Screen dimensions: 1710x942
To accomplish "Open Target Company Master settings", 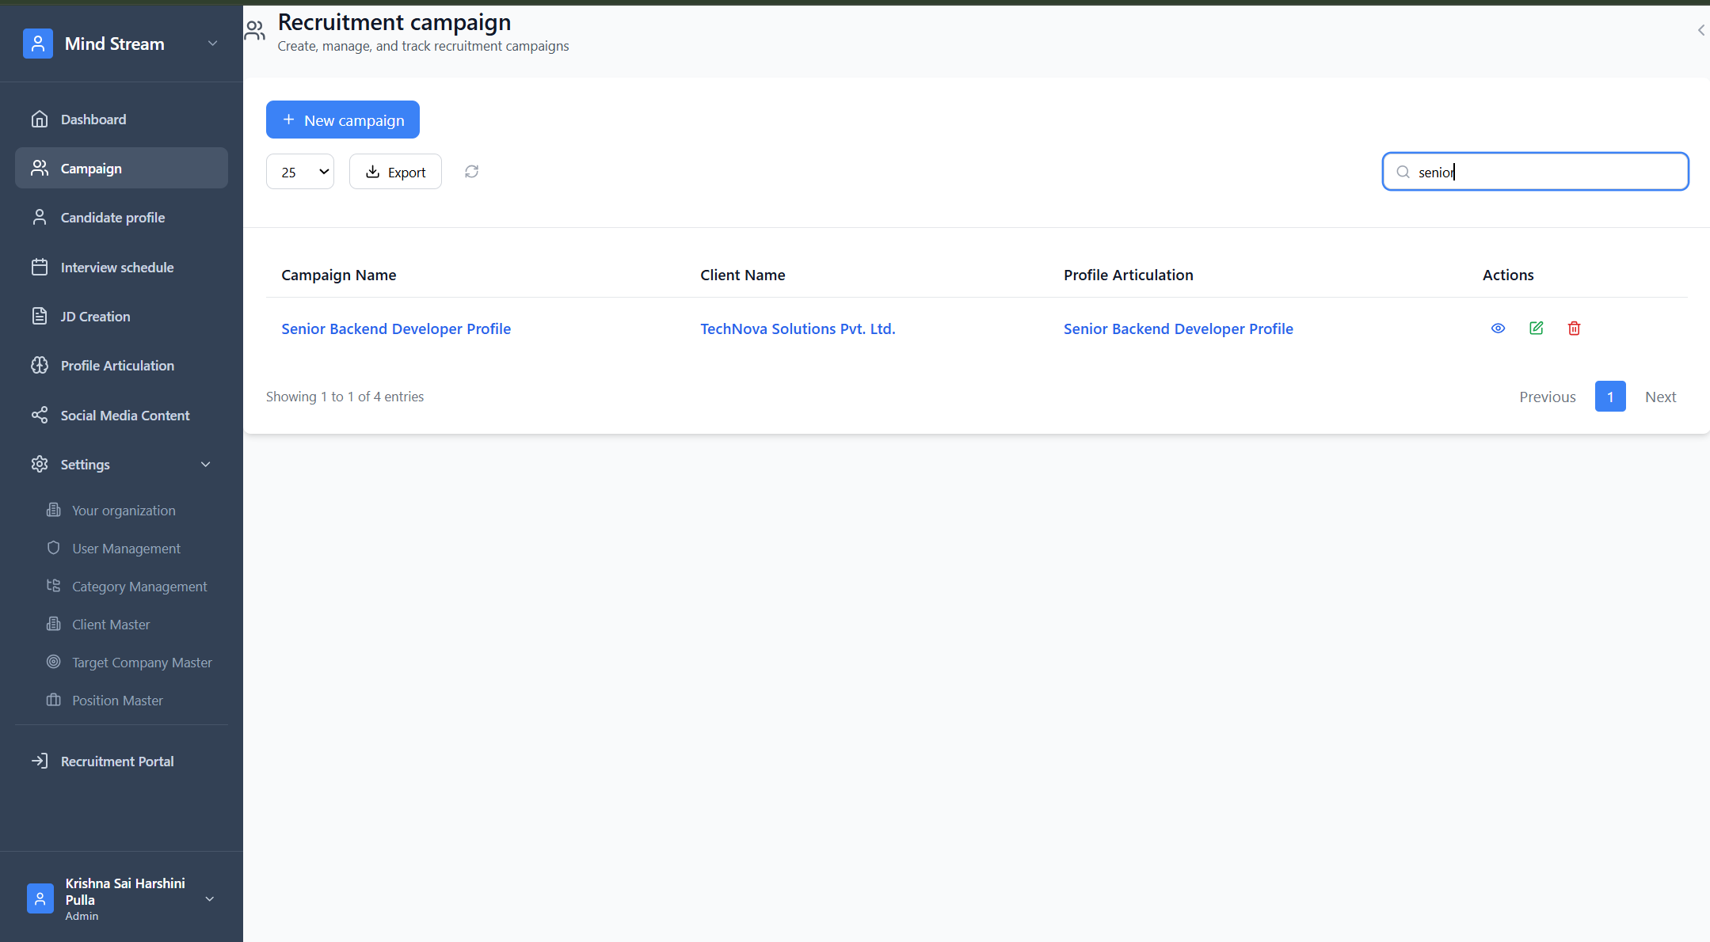I will [141, 663].
